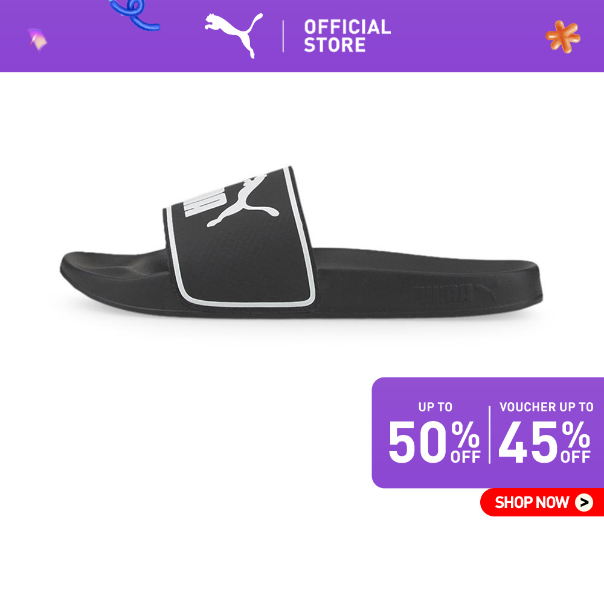Click the pink confetti shard icon
The width and height of the screenshot is (604, 604).
[x=37, y=39]
